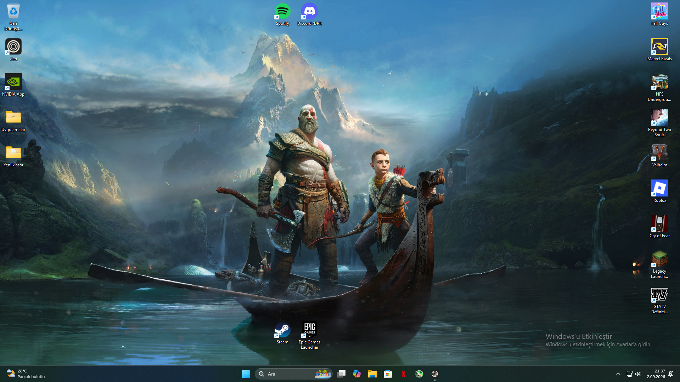Image resolution: width=680 pixels, height=382 pixels.
Task: Launch Netflix from the taskbar
Action: click(x=404, y=374)
